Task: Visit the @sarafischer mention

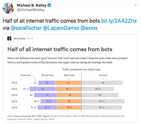Action: [26, 28]
